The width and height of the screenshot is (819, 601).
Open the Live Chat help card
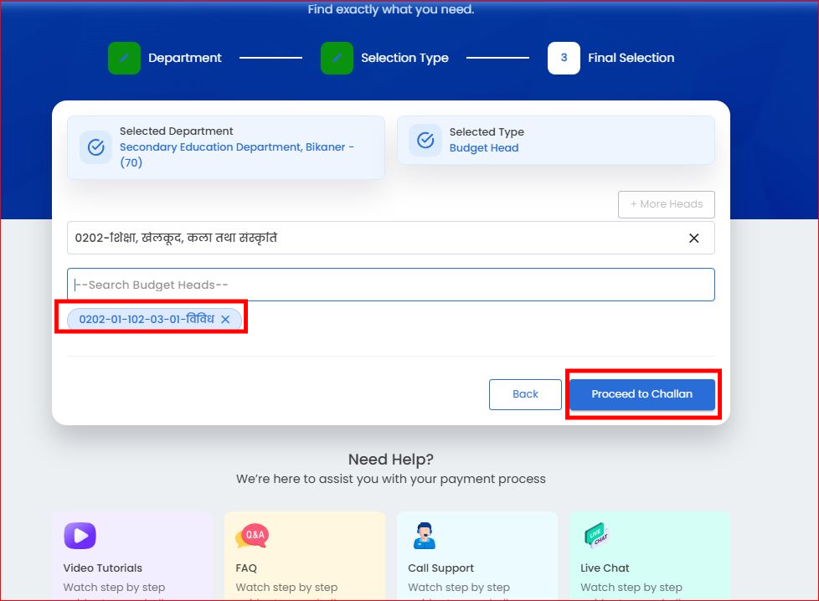tap(650, 557)
